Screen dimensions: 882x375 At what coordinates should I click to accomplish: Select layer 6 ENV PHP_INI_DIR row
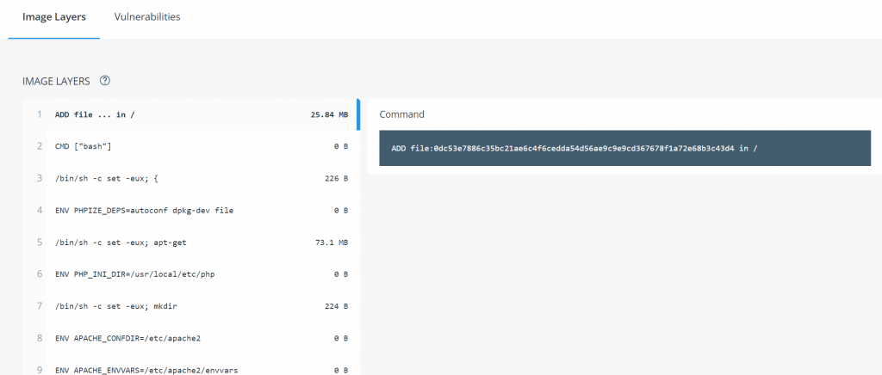pyautogui.click(x=190, y=274)
